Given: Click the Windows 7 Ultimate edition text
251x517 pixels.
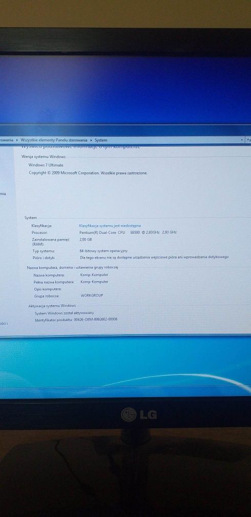Looking at the screenshot, I should 46,165.
